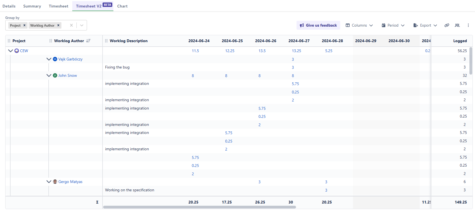Open the more options kebab menu
The width and height of the screenshot is (475, 211).
(x=468, y=25)
